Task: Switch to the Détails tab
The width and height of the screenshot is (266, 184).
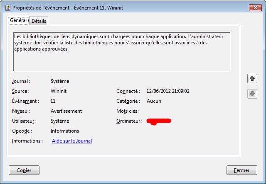Action: click(39, 21)
